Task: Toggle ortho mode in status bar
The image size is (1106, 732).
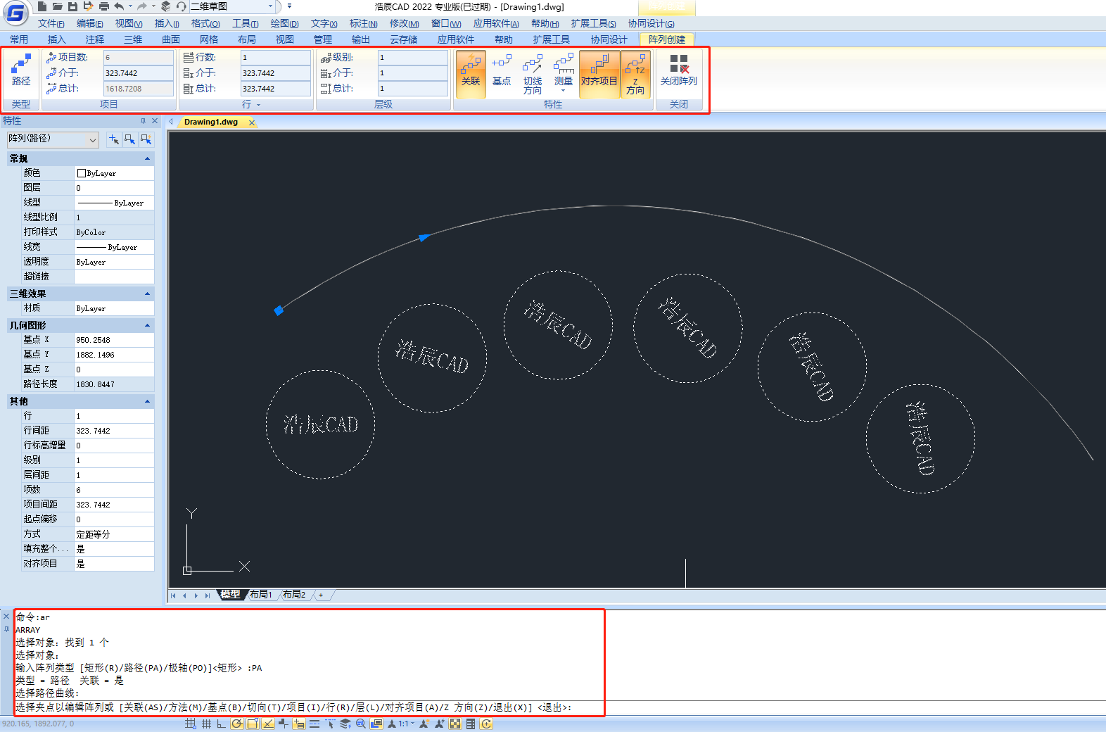Action: pos(222,724)
